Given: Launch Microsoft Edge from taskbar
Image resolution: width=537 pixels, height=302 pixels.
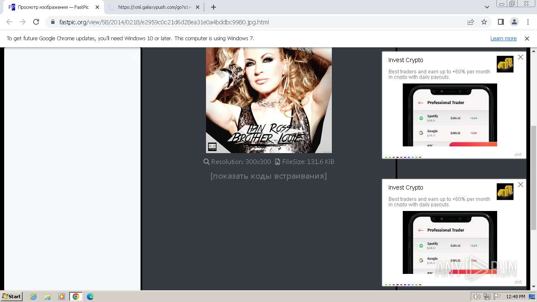Looking at the screenshot, I should pyautogui.click(x=90, y=297).
